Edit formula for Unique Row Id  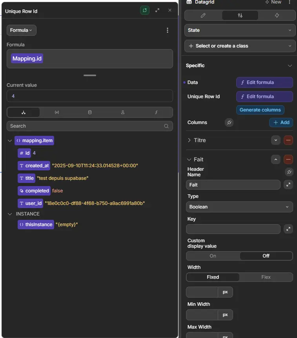[x=264, y=97]
